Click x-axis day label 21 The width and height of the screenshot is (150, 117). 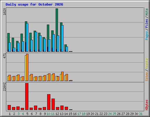pos(97,114)
